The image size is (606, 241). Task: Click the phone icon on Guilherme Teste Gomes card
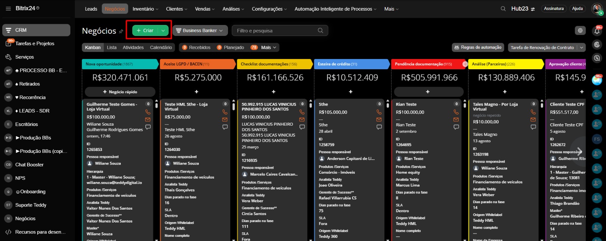pyautogui.click(x=148, y=112)
